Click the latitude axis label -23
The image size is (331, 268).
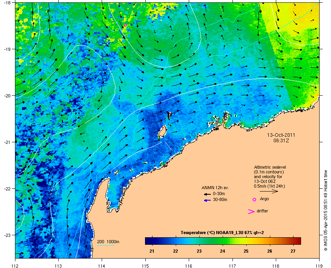tap(7, 235)
